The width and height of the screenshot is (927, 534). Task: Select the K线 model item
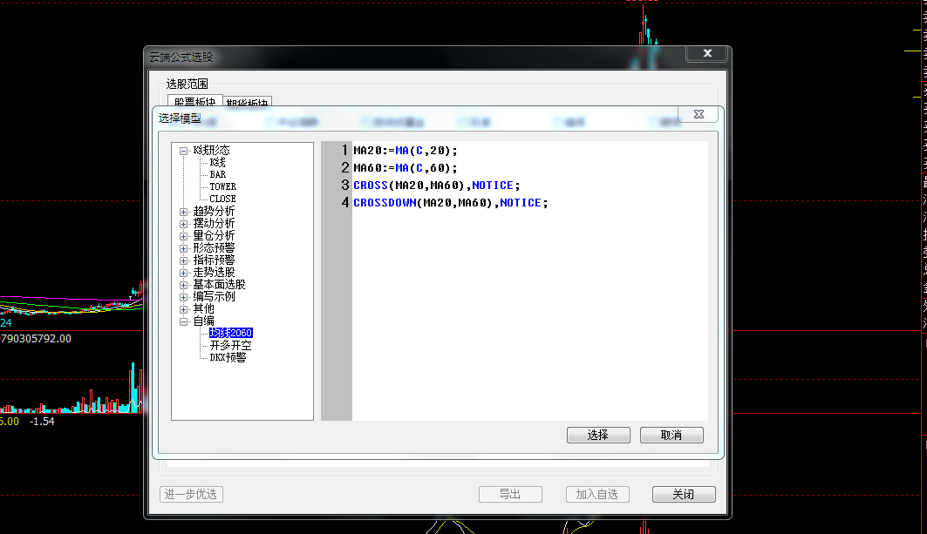(217, 163)
